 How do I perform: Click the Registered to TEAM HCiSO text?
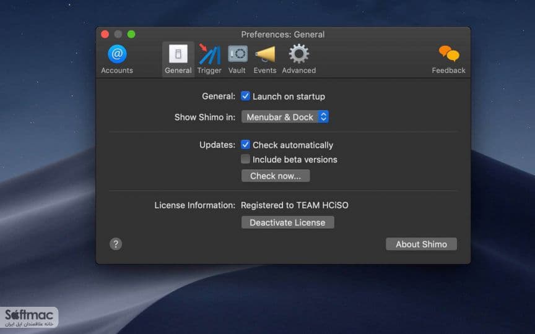pyautogui.click(x=295, y=205)
